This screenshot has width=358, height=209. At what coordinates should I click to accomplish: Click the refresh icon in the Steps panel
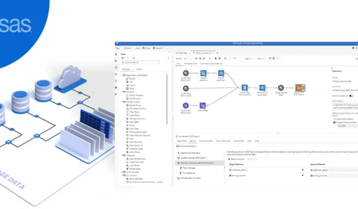tap(134, 58)
